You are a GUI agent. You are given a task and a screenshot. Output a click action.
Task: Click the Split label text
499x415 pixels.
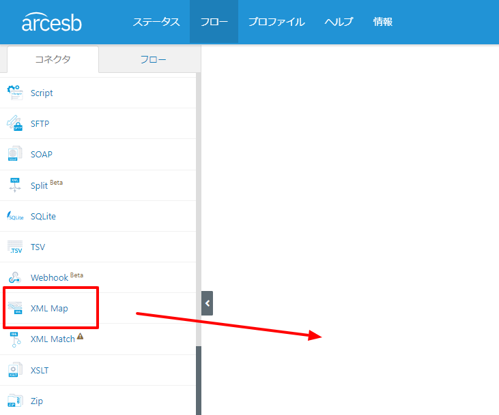pyautogui.click(x=39, y=185)
